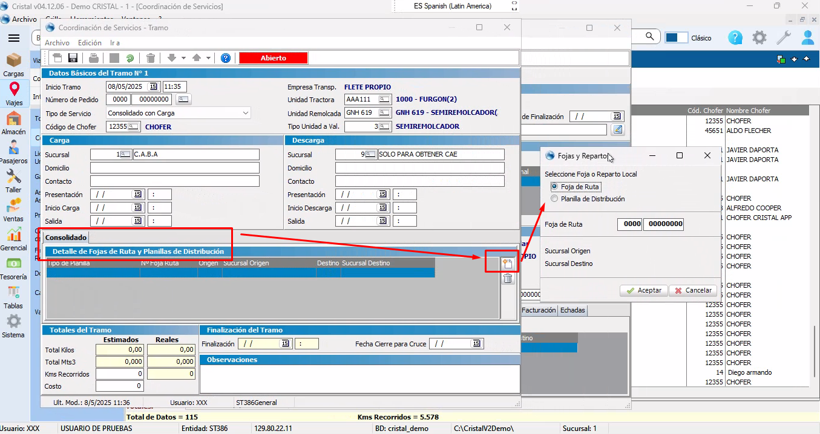The height and width of the screenshot is (434, 820).
Task: Click the Foja de Ruta number field 00000000
Action: (x=664, y=224)
